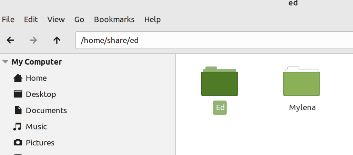Open the File menu

(x=8, y=20)
